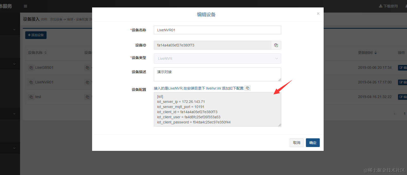
Task: Expand the third sidebar menu chevron
Action: pyautogui.click(x=14, y=114)
